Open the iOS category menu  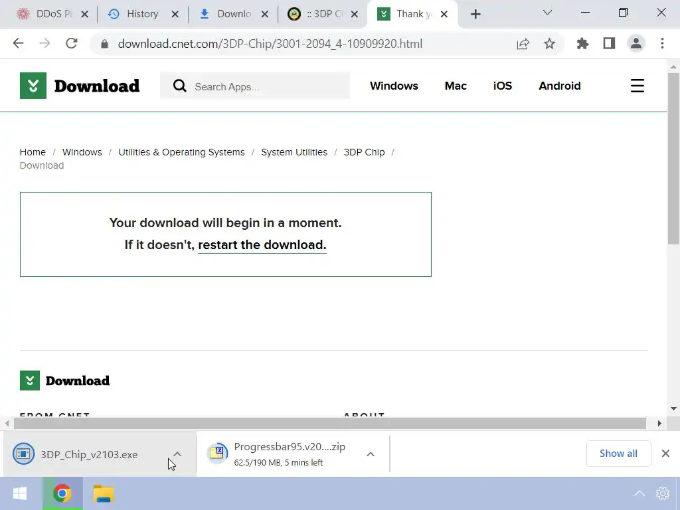(503, 86)
